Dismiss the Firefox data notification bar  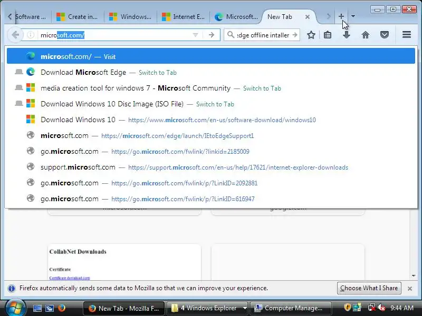pos(410,288)
